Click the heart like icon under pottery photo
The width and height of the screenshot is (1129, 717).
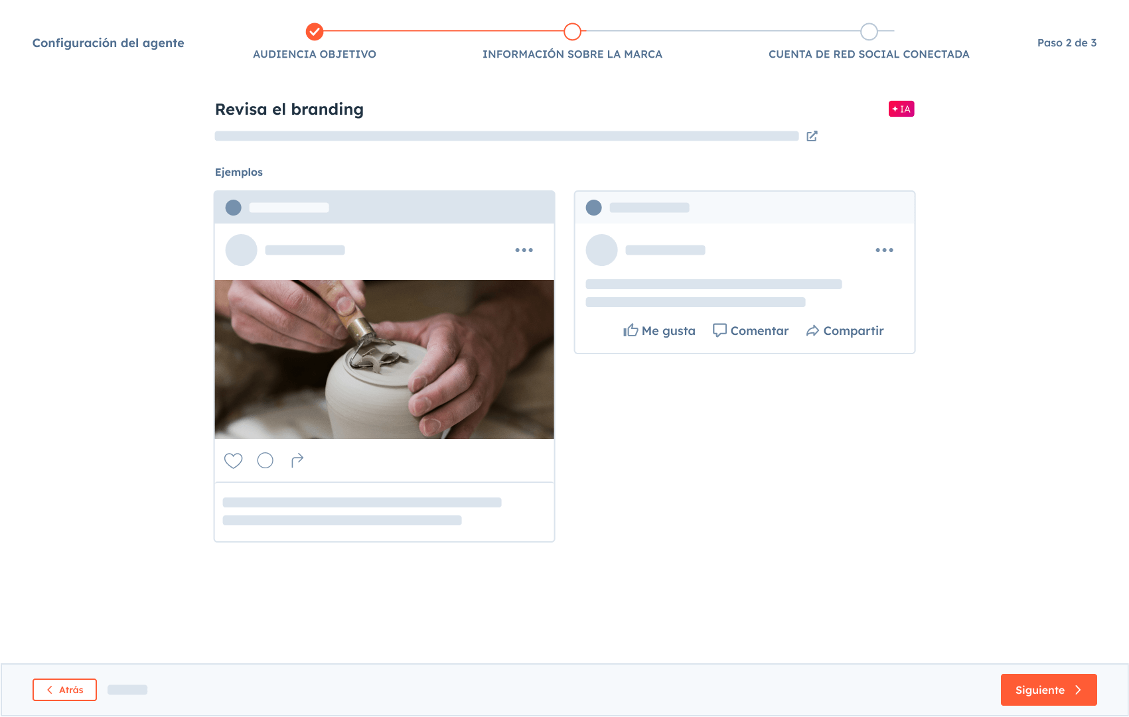[x=233, y=460]
